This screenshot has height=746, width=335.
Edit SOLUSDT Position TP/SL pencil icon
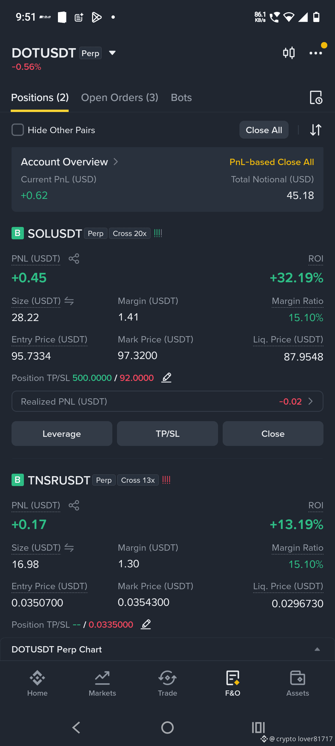(x=166, y=378)
